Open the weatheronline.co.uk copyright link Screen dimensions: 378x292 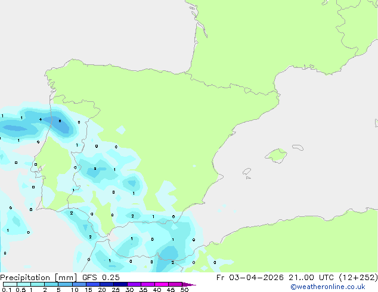(x=328, y=287)
